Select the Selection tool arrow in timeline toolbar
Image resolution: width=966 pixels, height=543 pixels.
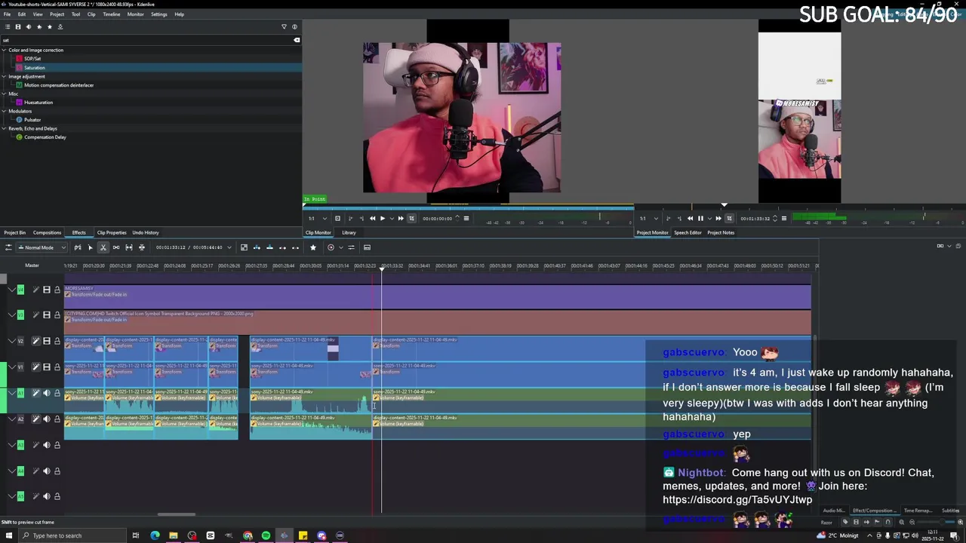(91, 247)
